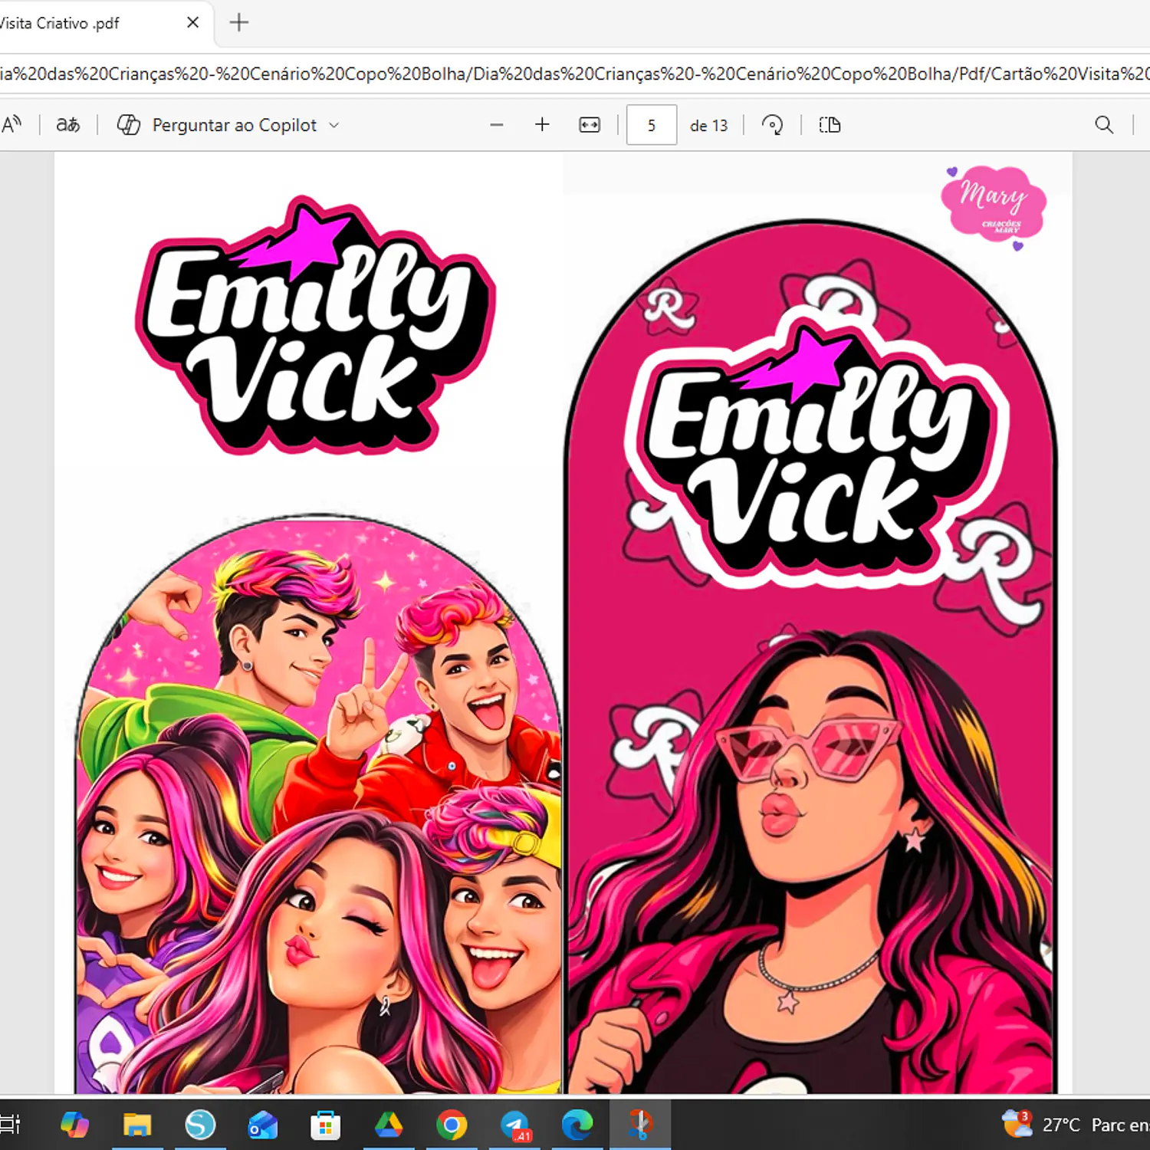The height and width of the screenshot is (1150, 1150).
Task: Open the Snipping Tool taskbar icon
Action: point(640,1125)
